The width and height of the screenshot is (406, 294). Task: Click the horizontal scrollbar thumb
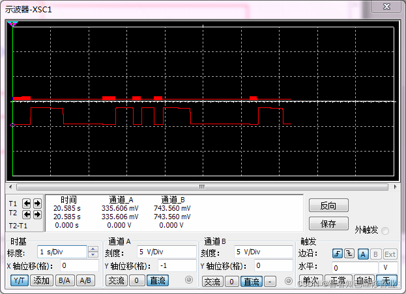(x=202, y=187)
